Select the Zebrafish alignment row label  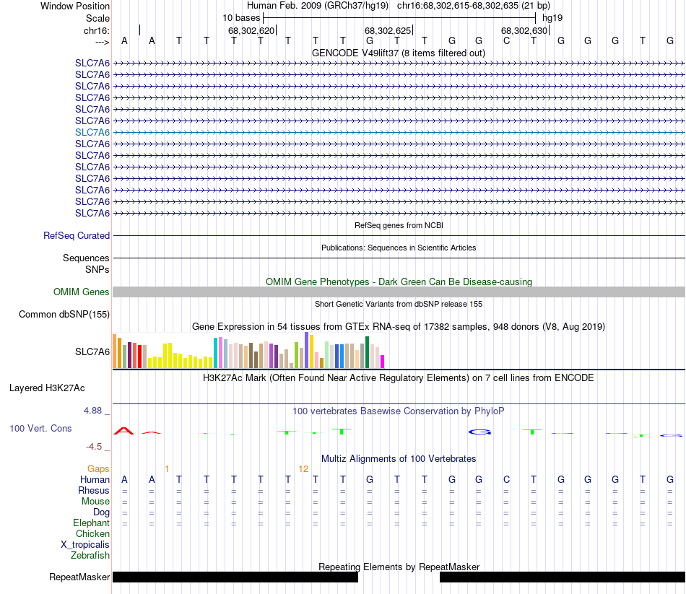click(90, 556)
